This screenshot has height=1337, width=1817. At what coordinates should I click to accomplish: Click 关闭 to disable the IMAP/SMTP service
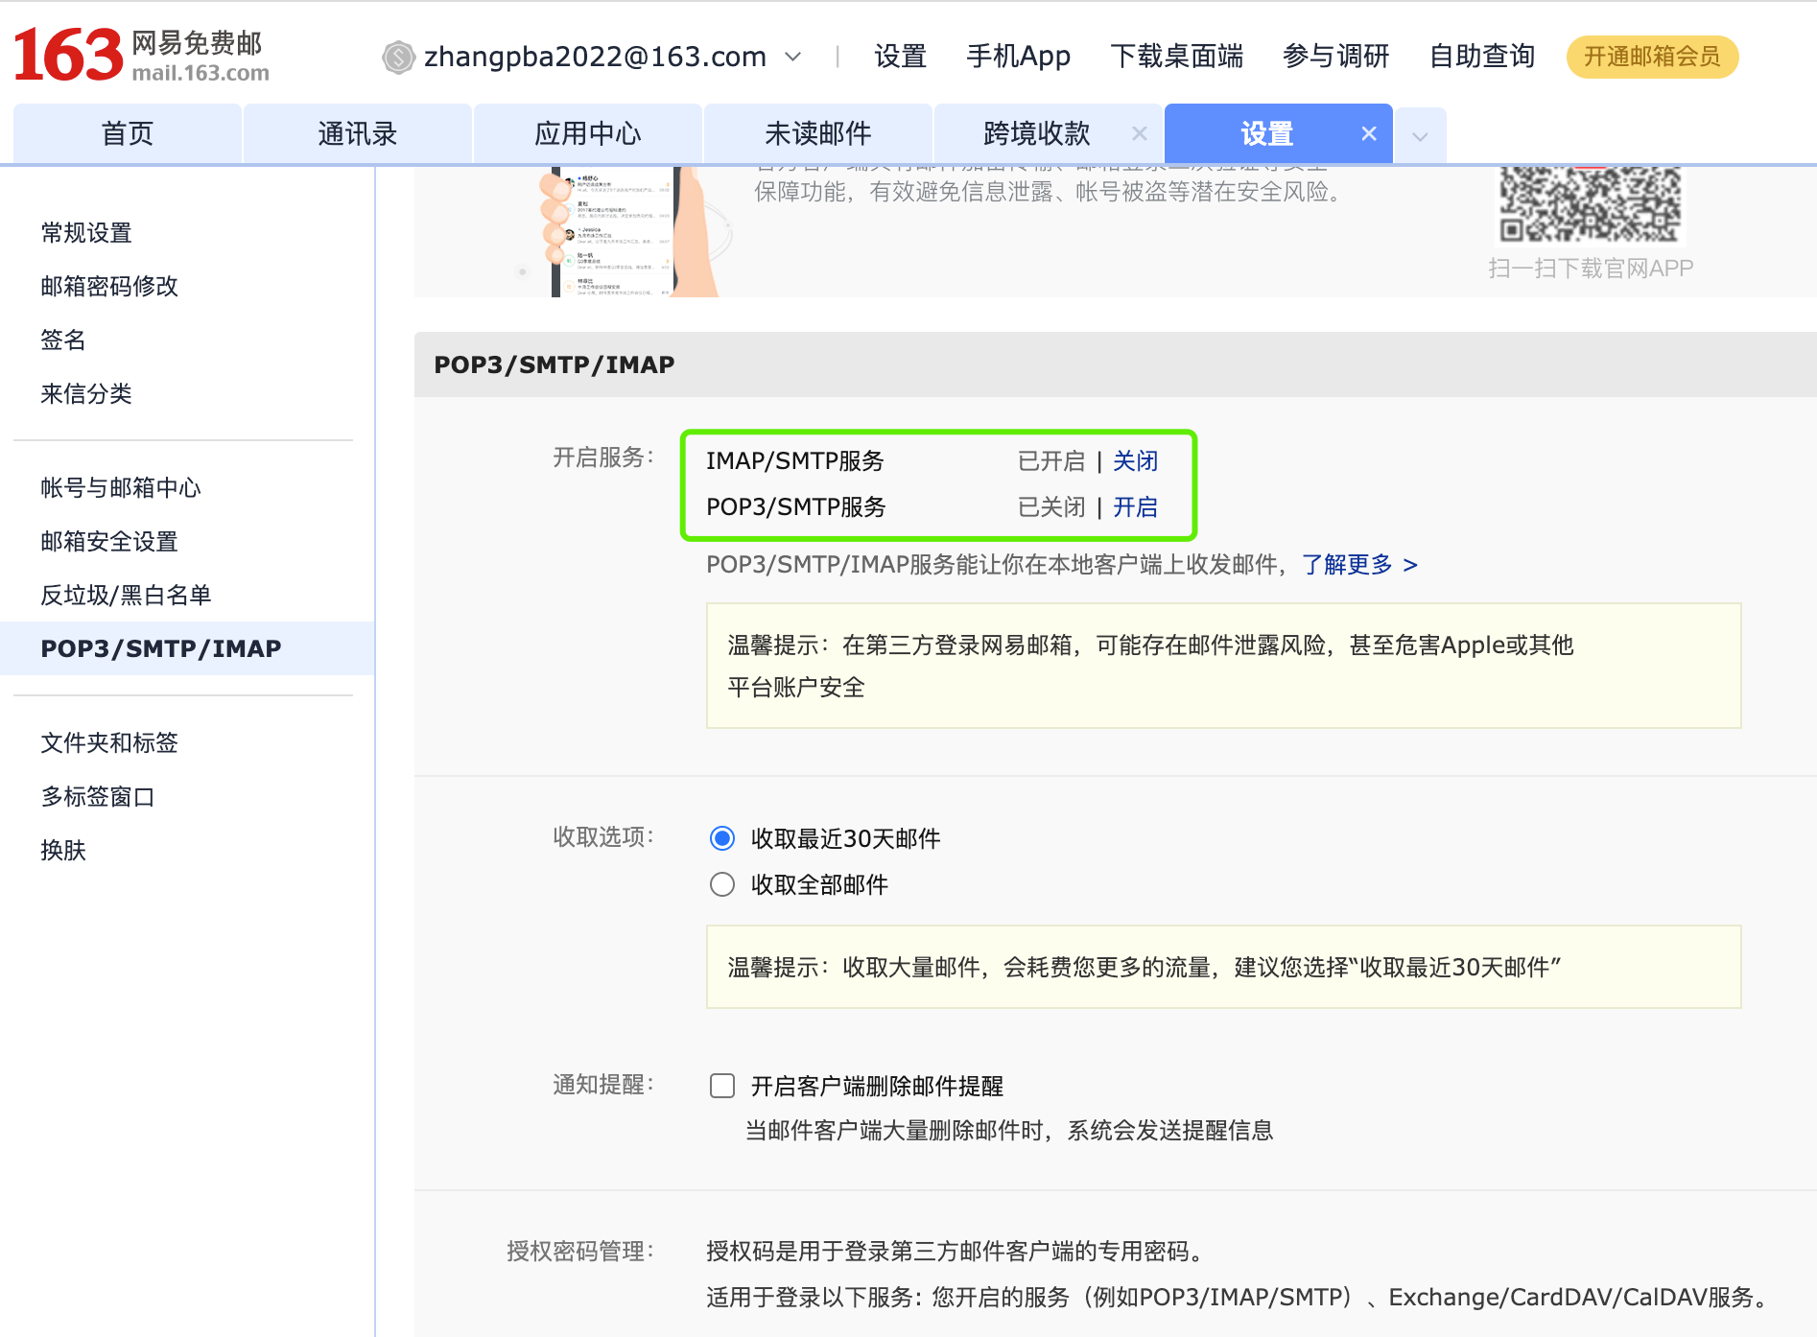click(1135, 461)
